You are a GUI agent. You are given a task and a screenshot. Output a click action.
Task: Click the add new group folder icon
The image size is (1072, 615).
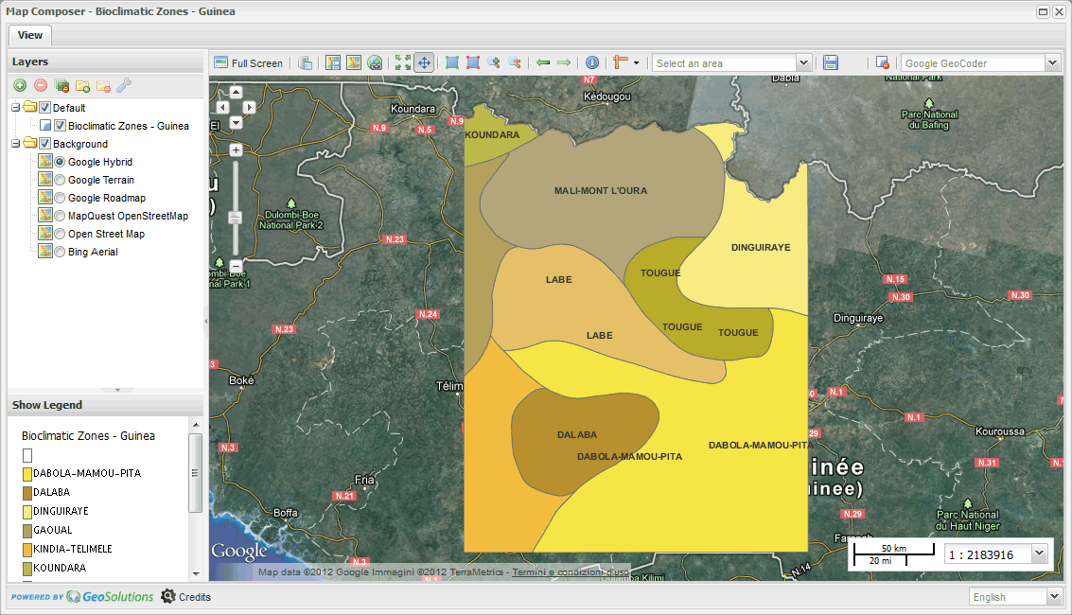(x=82, y=85)
